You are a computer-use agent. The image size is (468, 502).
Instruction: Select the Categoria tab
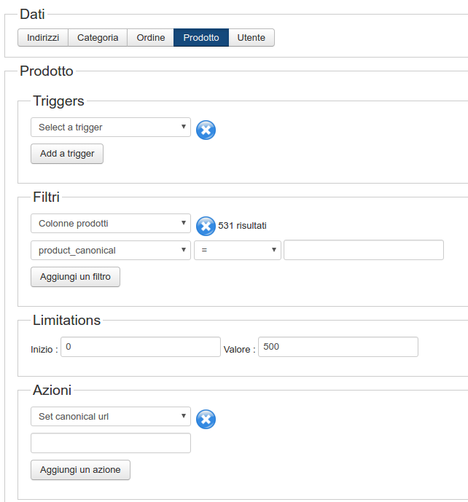[x=98, y=38]
